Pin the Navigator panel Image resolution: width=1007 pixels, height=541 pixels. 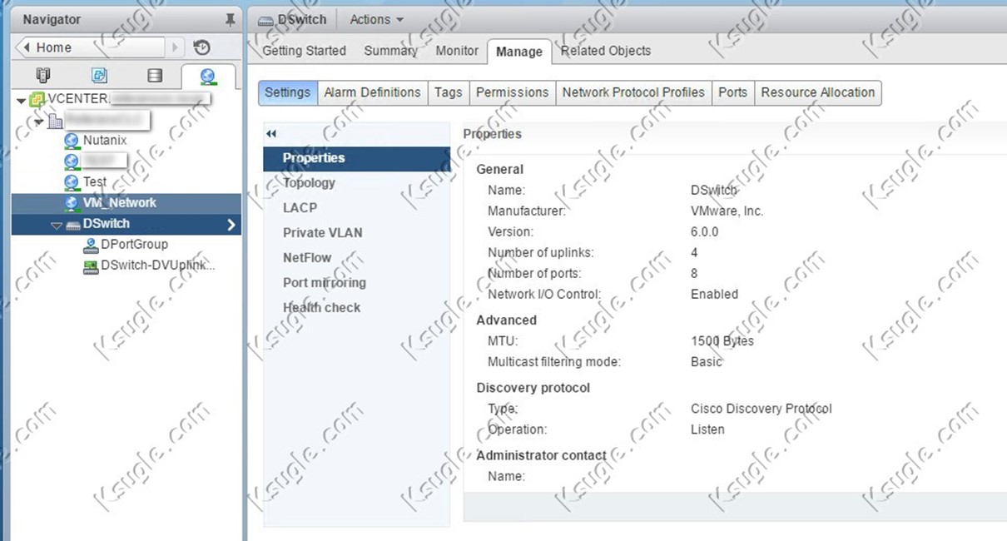[x=231, y=19]
